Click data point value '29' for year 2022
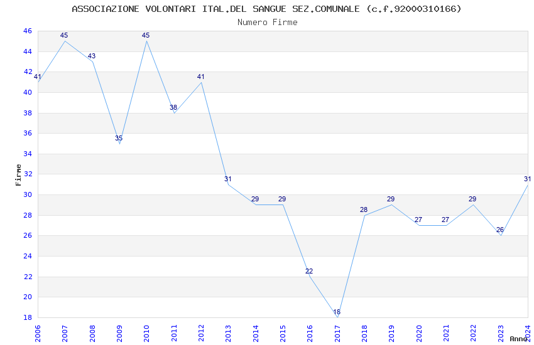The image size is (534, 345). [x=472, y=199]
